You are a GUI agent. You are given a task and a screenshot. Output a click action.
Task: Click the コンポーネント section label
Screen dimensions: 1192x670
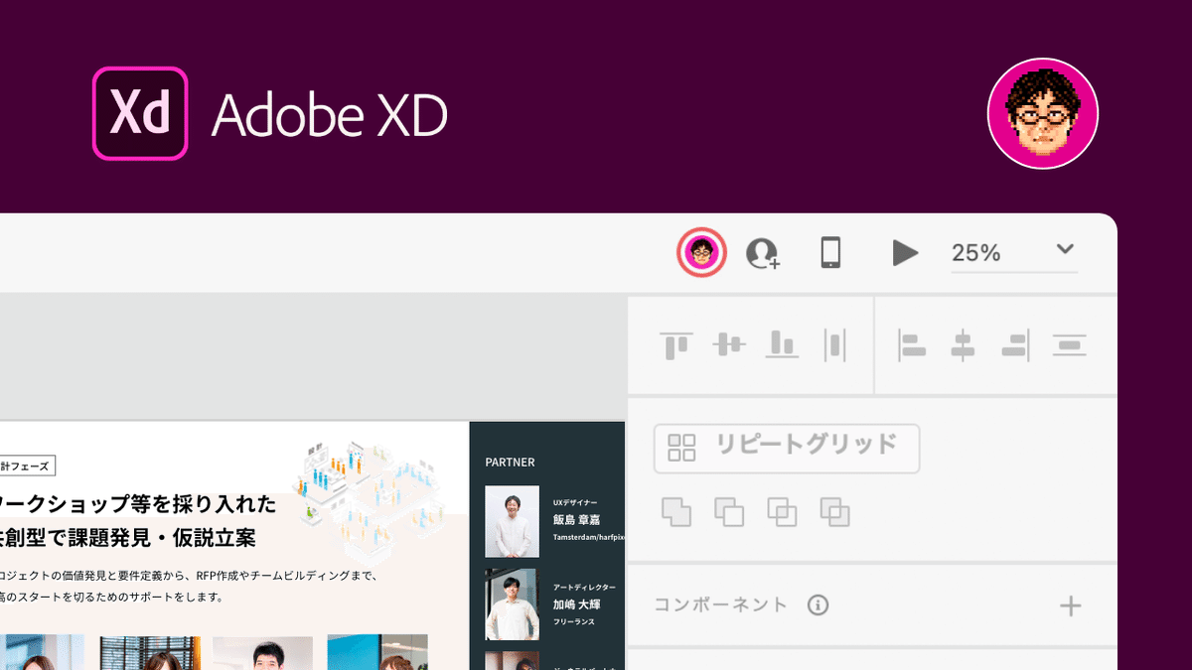click(x=721, y=604)
